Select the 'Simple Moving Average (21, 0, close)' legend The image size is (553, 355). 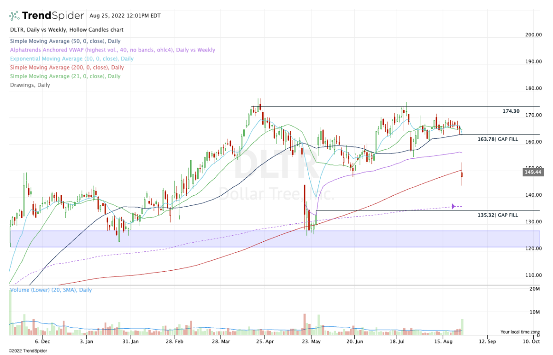click(65, 76)
